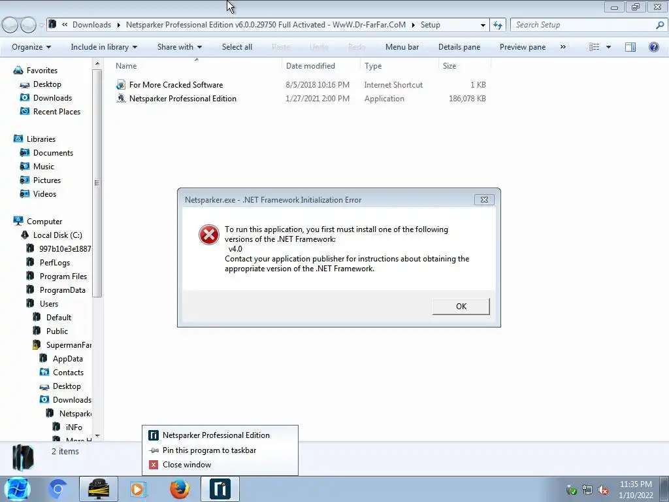Click the Netsparker folder breadcrumb segment
669x502 pixels.
tap(266, 25)
